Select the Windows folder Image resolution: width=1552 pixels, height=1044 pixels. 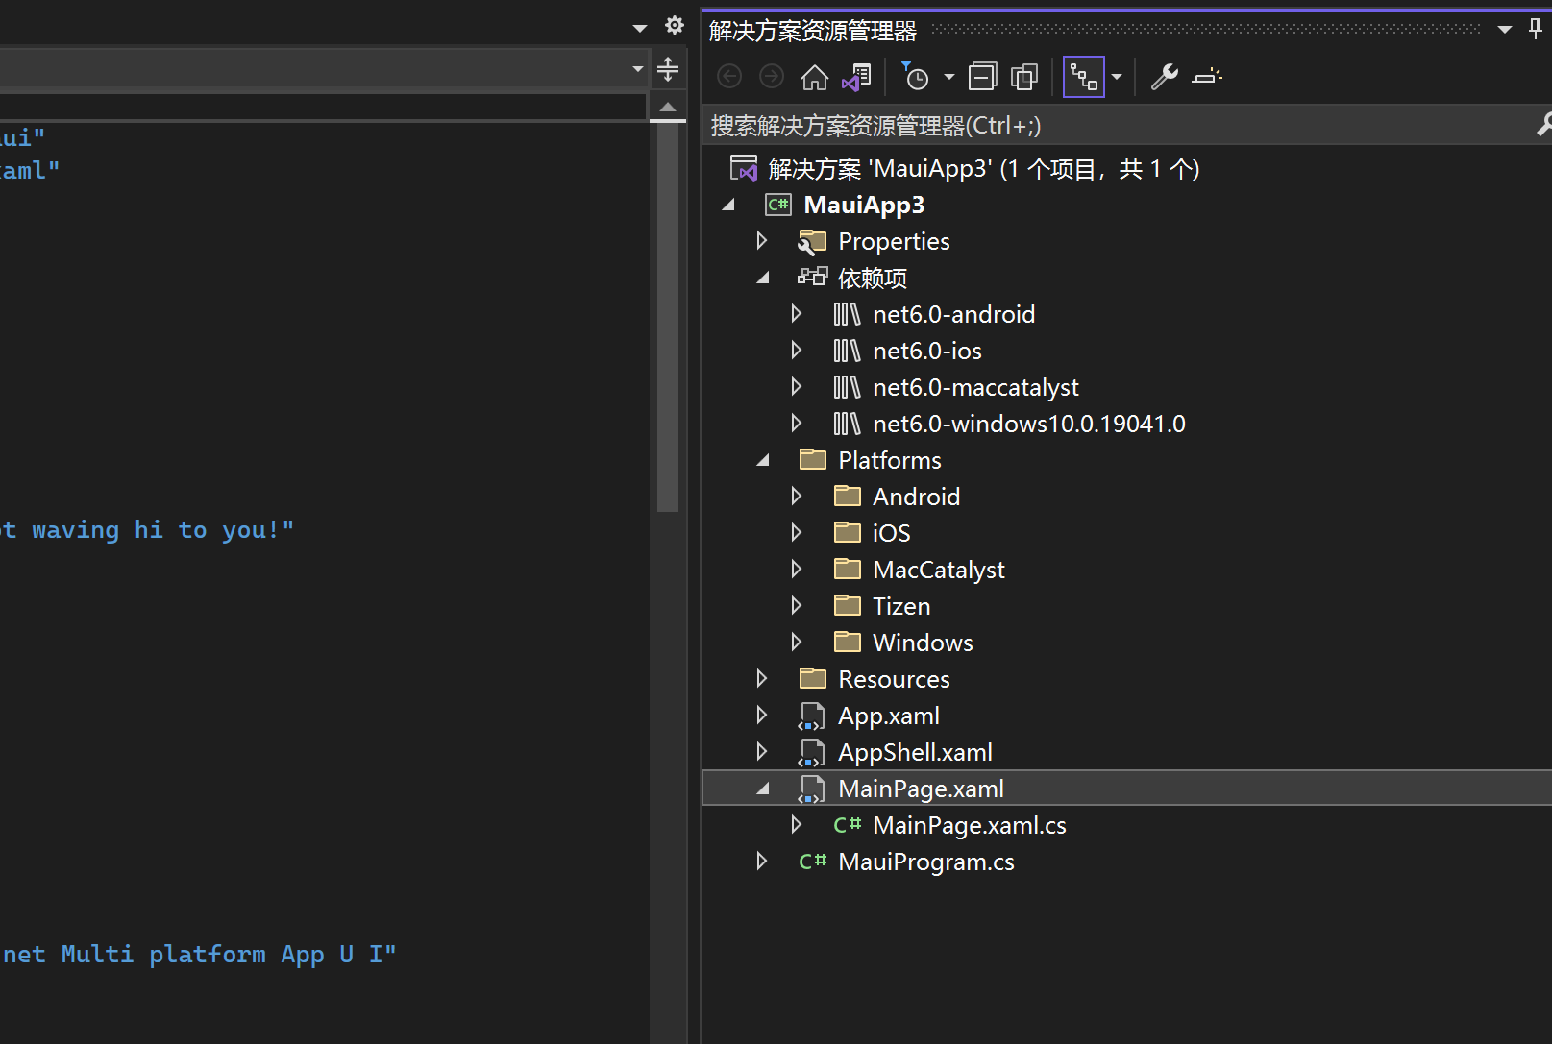click(x=923, y=643)
